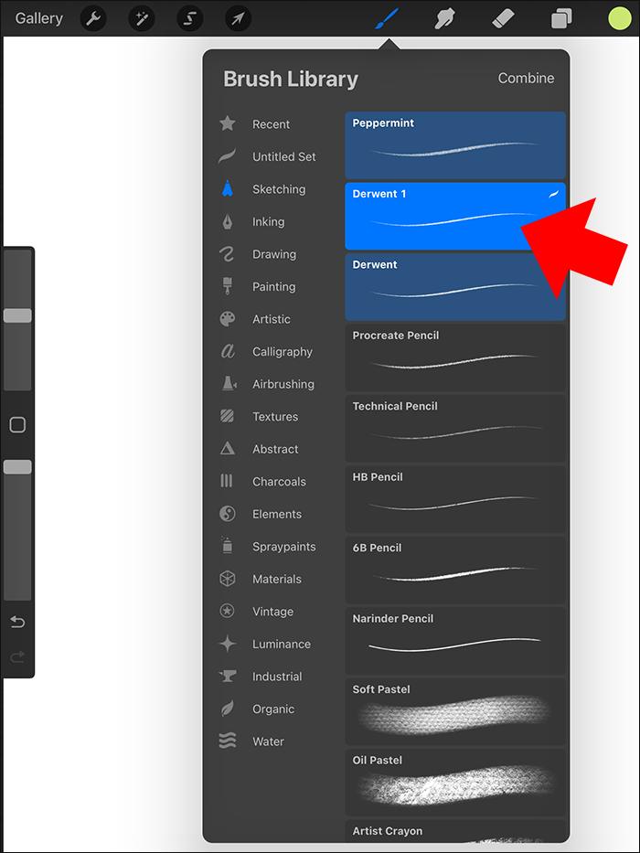Click the brush opacity slider handle
Viewport: 640px width, 853px height.
point(17,467)
